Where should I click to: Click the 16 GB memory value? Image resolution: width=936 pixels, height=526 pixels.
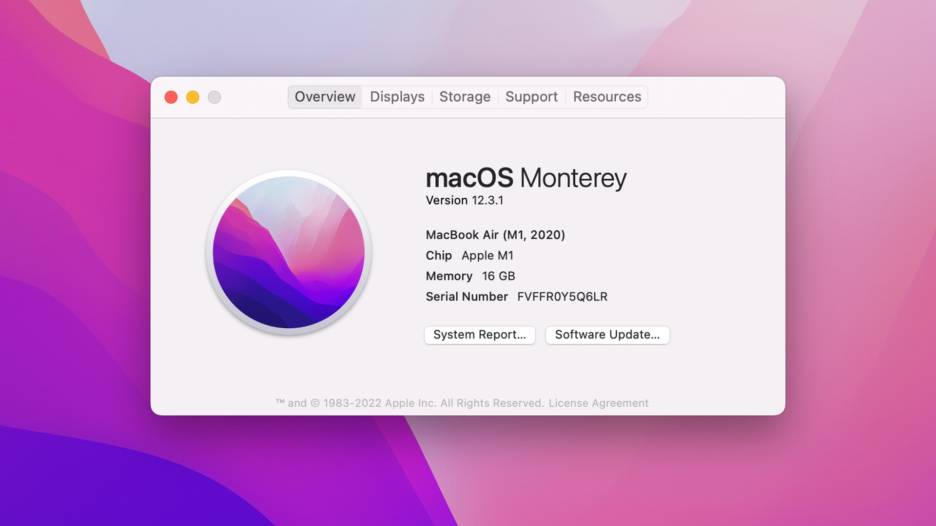pos(498,276)
